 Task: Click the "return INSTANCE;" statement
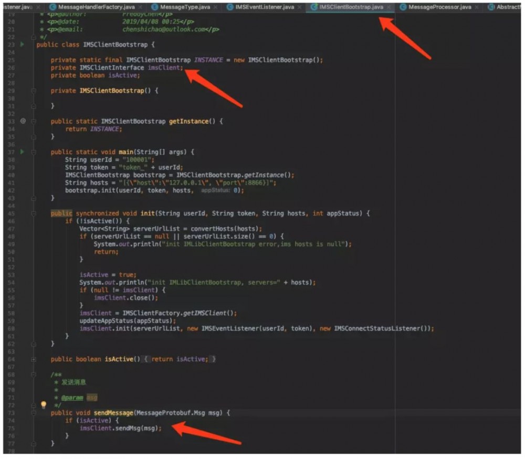[x=94, y=129]
